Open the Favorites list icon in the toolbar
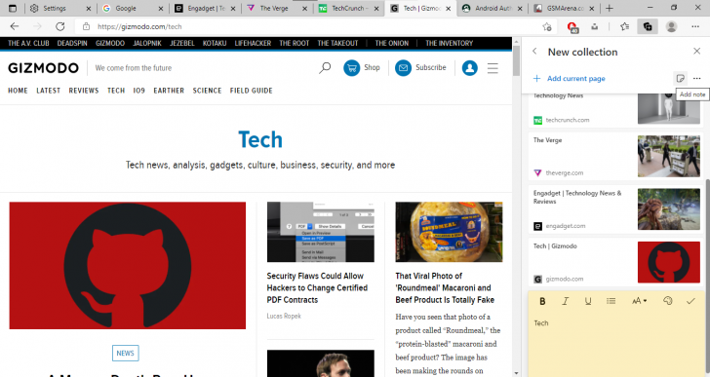The height and width of the screenshot is (377, 710). tap(624, 26)
